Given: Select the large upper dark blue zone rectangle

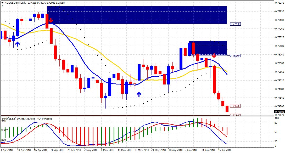Looking at the screenshot, I should pos(137,15).
